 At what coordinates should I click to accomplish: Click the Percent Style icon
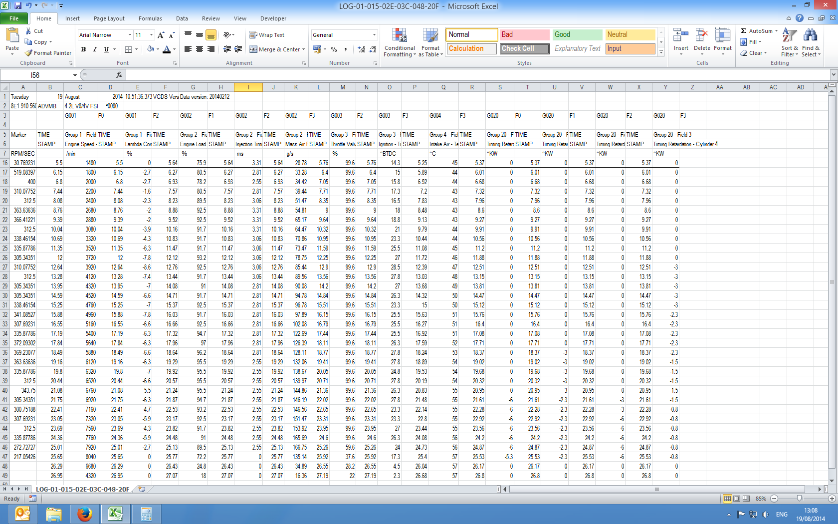click(334, 49)
